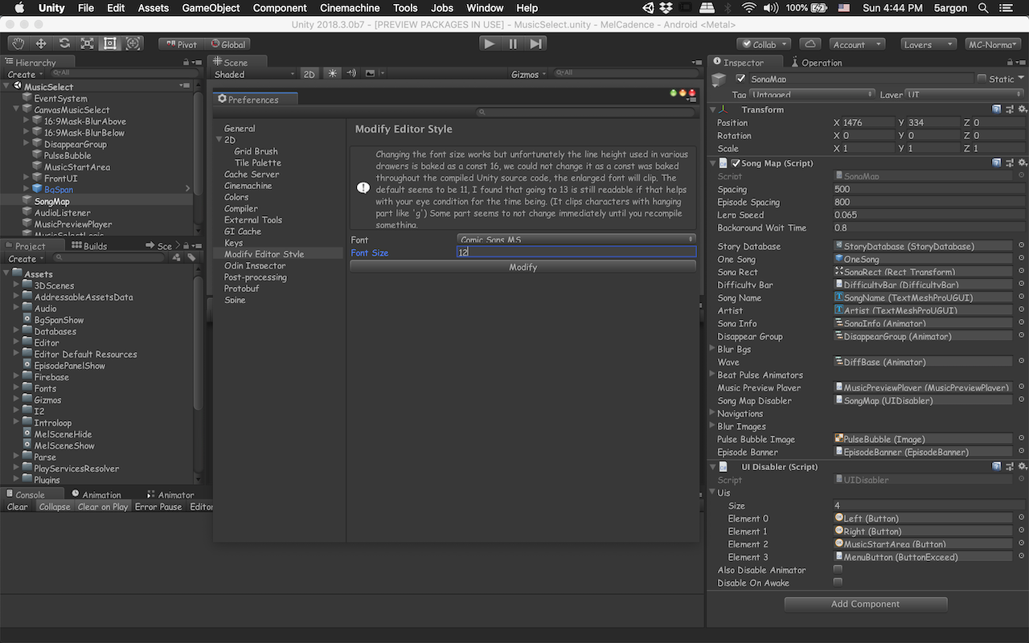
Task: Enable Disable On Awake checkbox
Action: 838,582
